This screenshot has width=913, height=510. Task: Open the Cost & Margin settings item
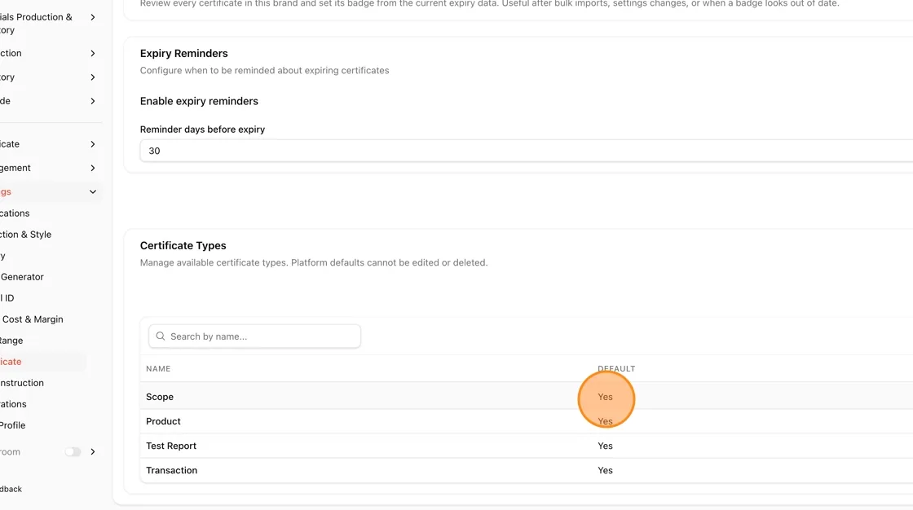[32, 319]
